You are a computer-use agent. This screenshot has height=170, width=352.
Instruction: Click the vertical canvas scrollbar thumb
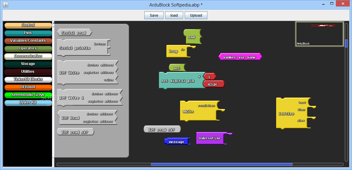[x=346, y=43]
